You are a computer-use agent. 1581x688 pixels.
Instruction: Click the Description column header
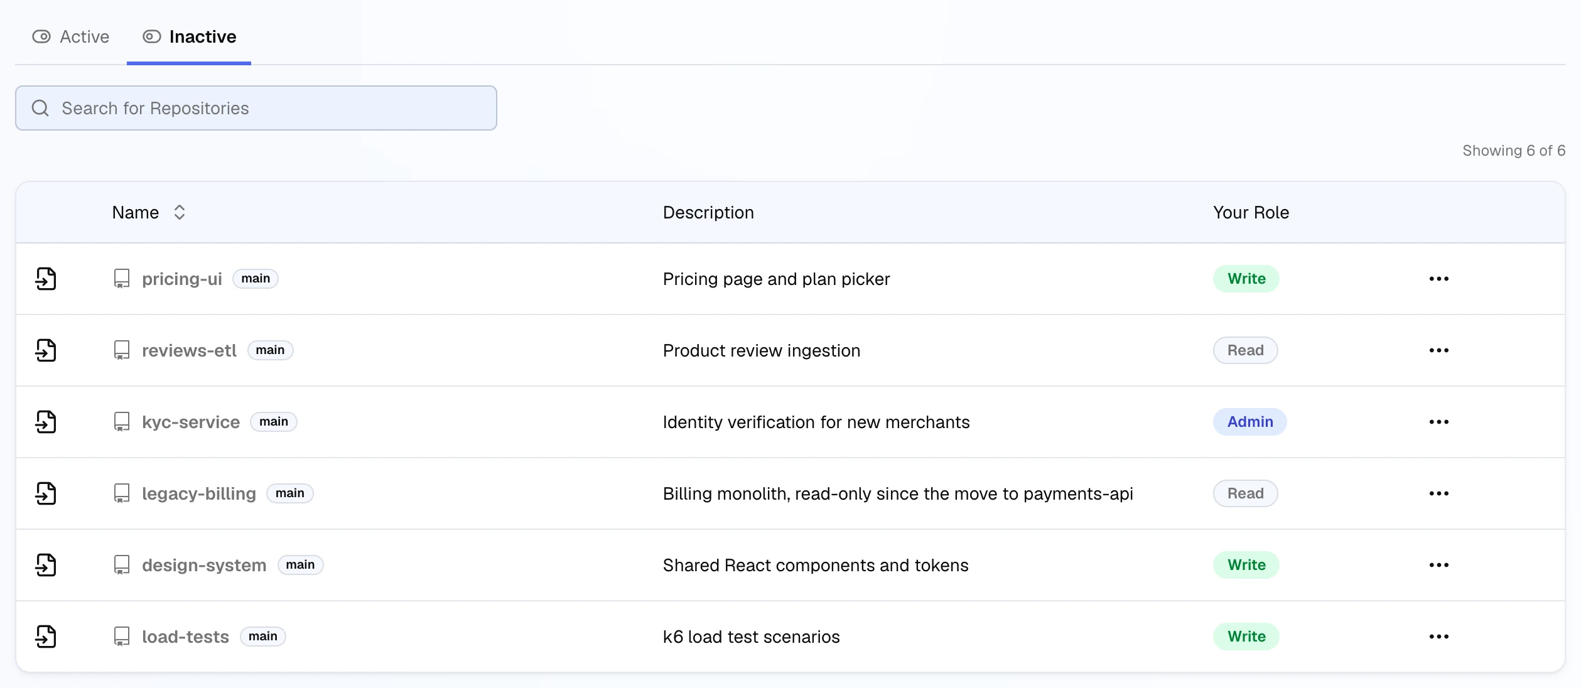point(708,212)
